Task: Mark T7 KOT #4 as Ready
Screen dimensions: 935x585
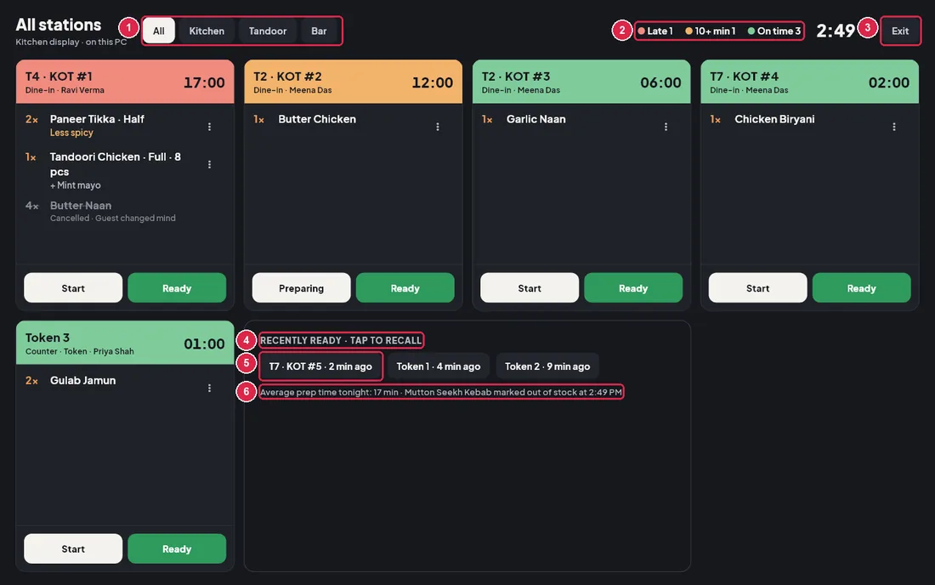Action: (x=862, y=288)
